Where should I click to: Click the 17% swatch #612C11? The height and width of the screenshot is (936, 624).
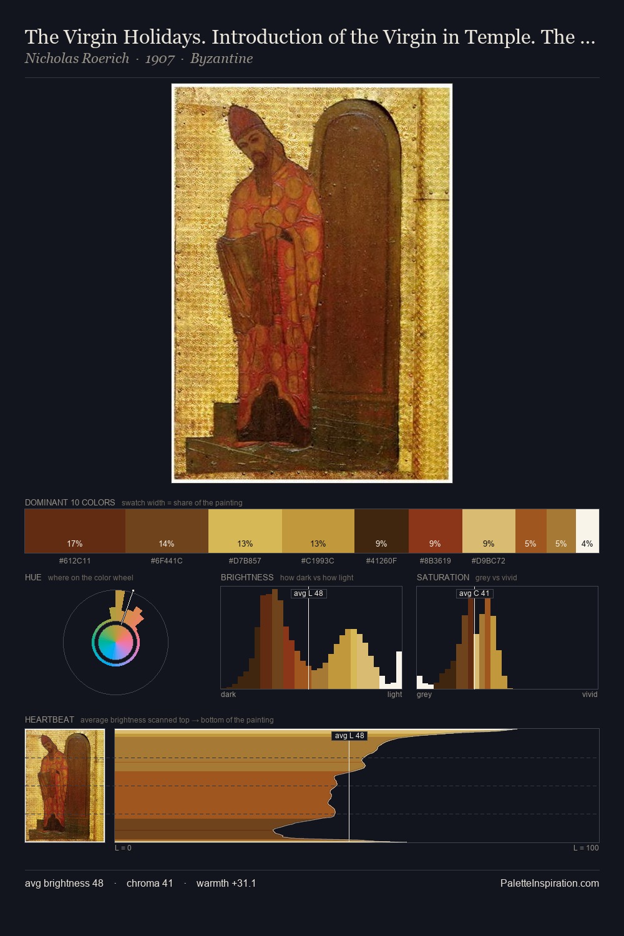point(75,531)
